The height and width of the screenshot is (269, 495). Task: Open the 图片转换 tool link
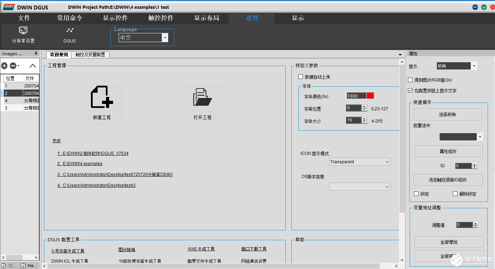(x=127, y=250)
